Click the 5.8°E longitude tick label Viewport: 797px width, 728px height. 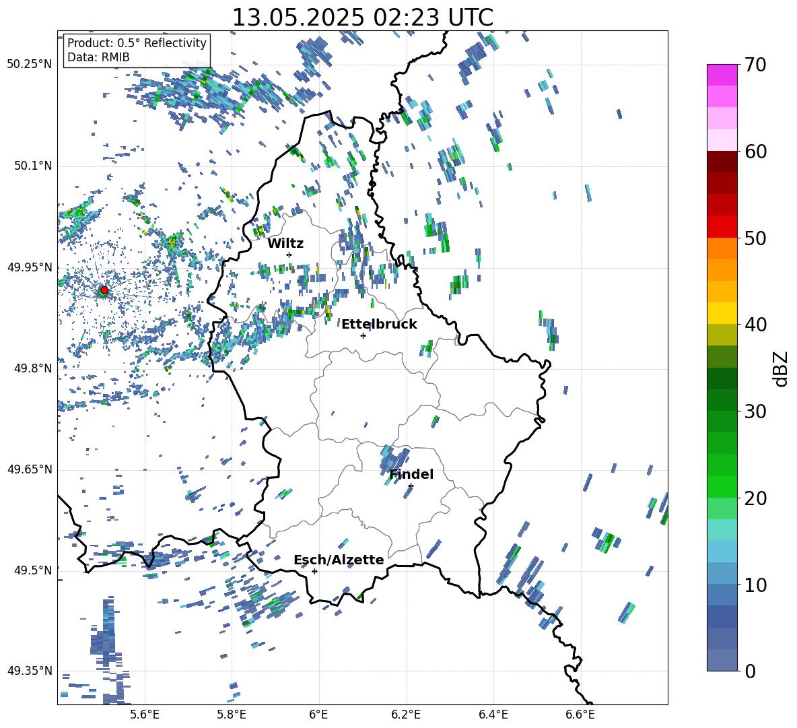[x=232, y=715]
